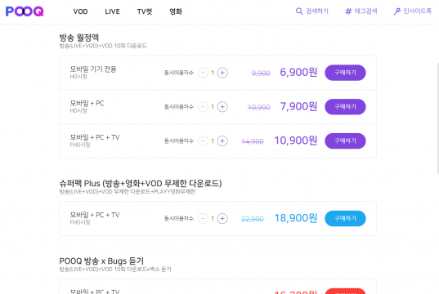Increase users for 10,900원 모바일+PC+TV plan
Viewport: 439px width, 294px height.
pyautogui.click(x=222, y=141)
